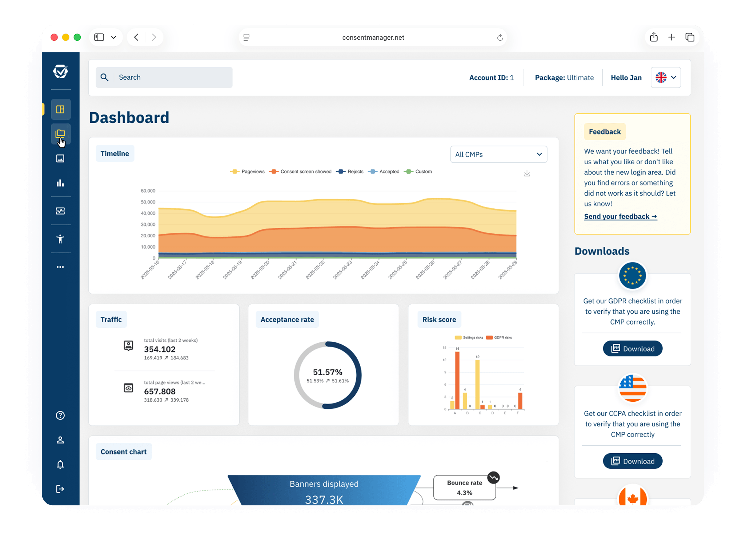Screen dimensions: 746x538
Task: Click the Bounce rate 4.3% box
Action: click(x=464, y=487)
